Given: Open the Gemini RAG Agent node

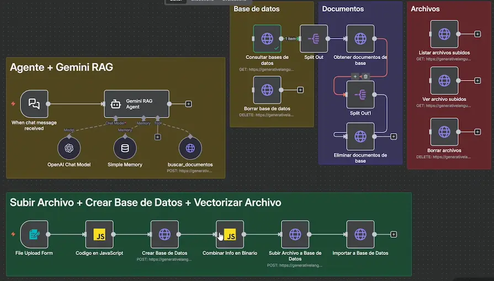Looking at the screenshot, I should click(136, 104).
